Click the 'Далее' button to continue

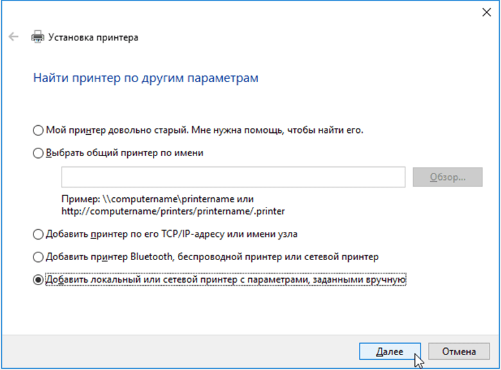(x=390, y=351)
